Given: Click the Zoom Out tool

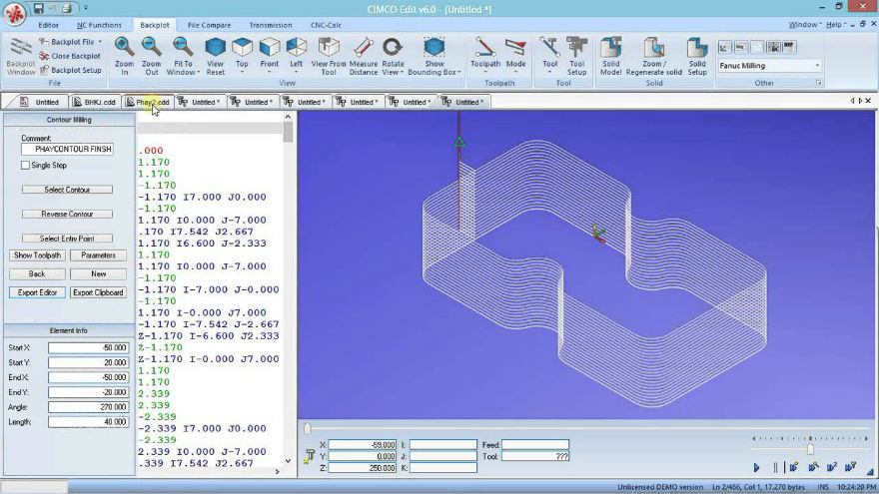Looking at the screenshot, I should [x=151, y=55].
